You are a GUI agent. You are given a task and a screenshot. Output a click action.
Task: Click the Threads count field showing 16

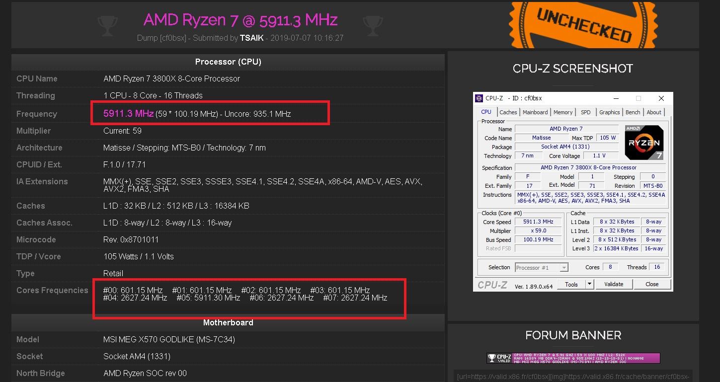click(657, 267)
